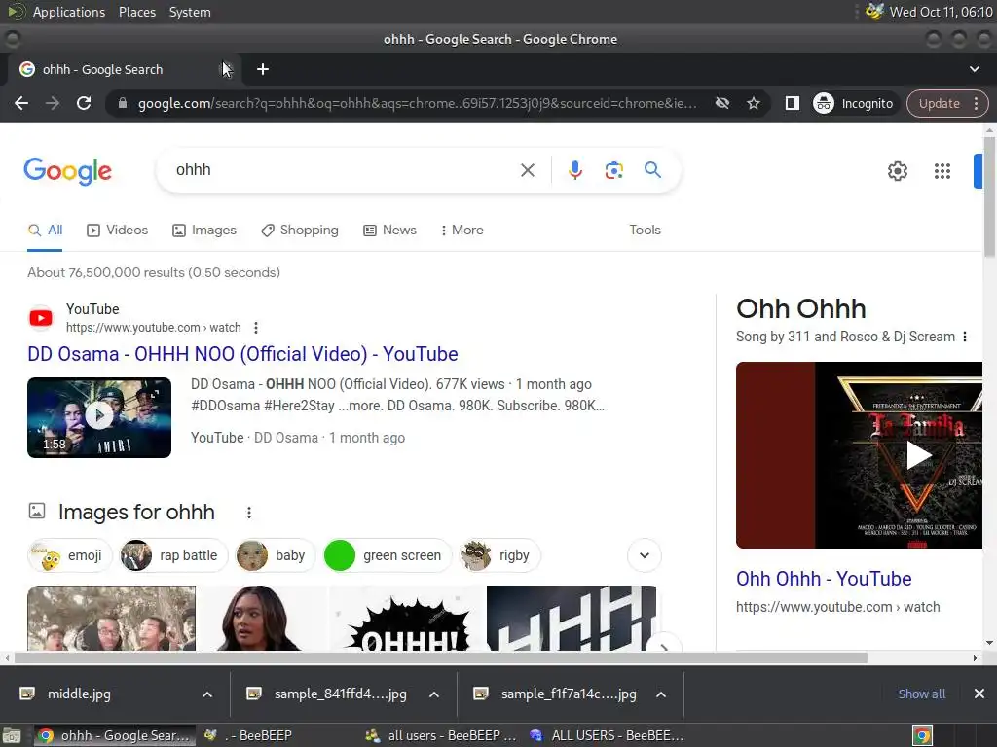Click the Update Chrome button
The image size is (997, 747).
[x=940, y=103]
